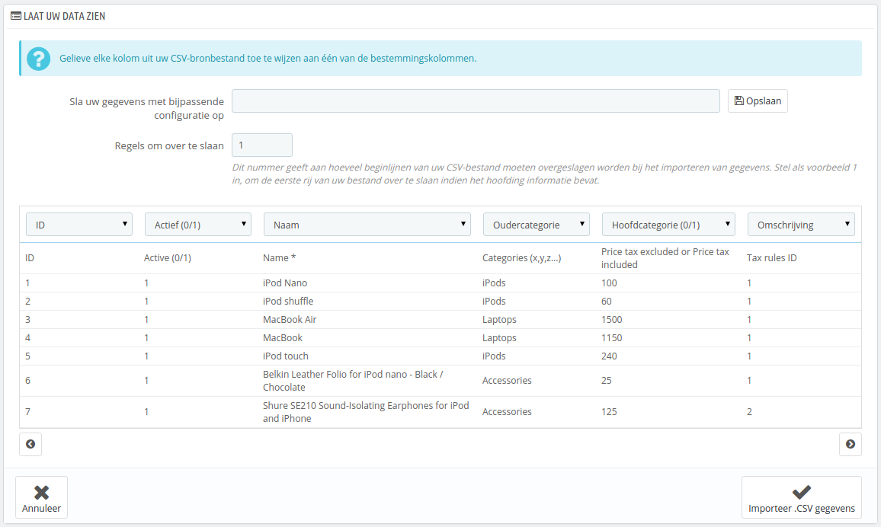
Task: Click the price value '25' in Belkin row
Action: (x=606, y=381)
